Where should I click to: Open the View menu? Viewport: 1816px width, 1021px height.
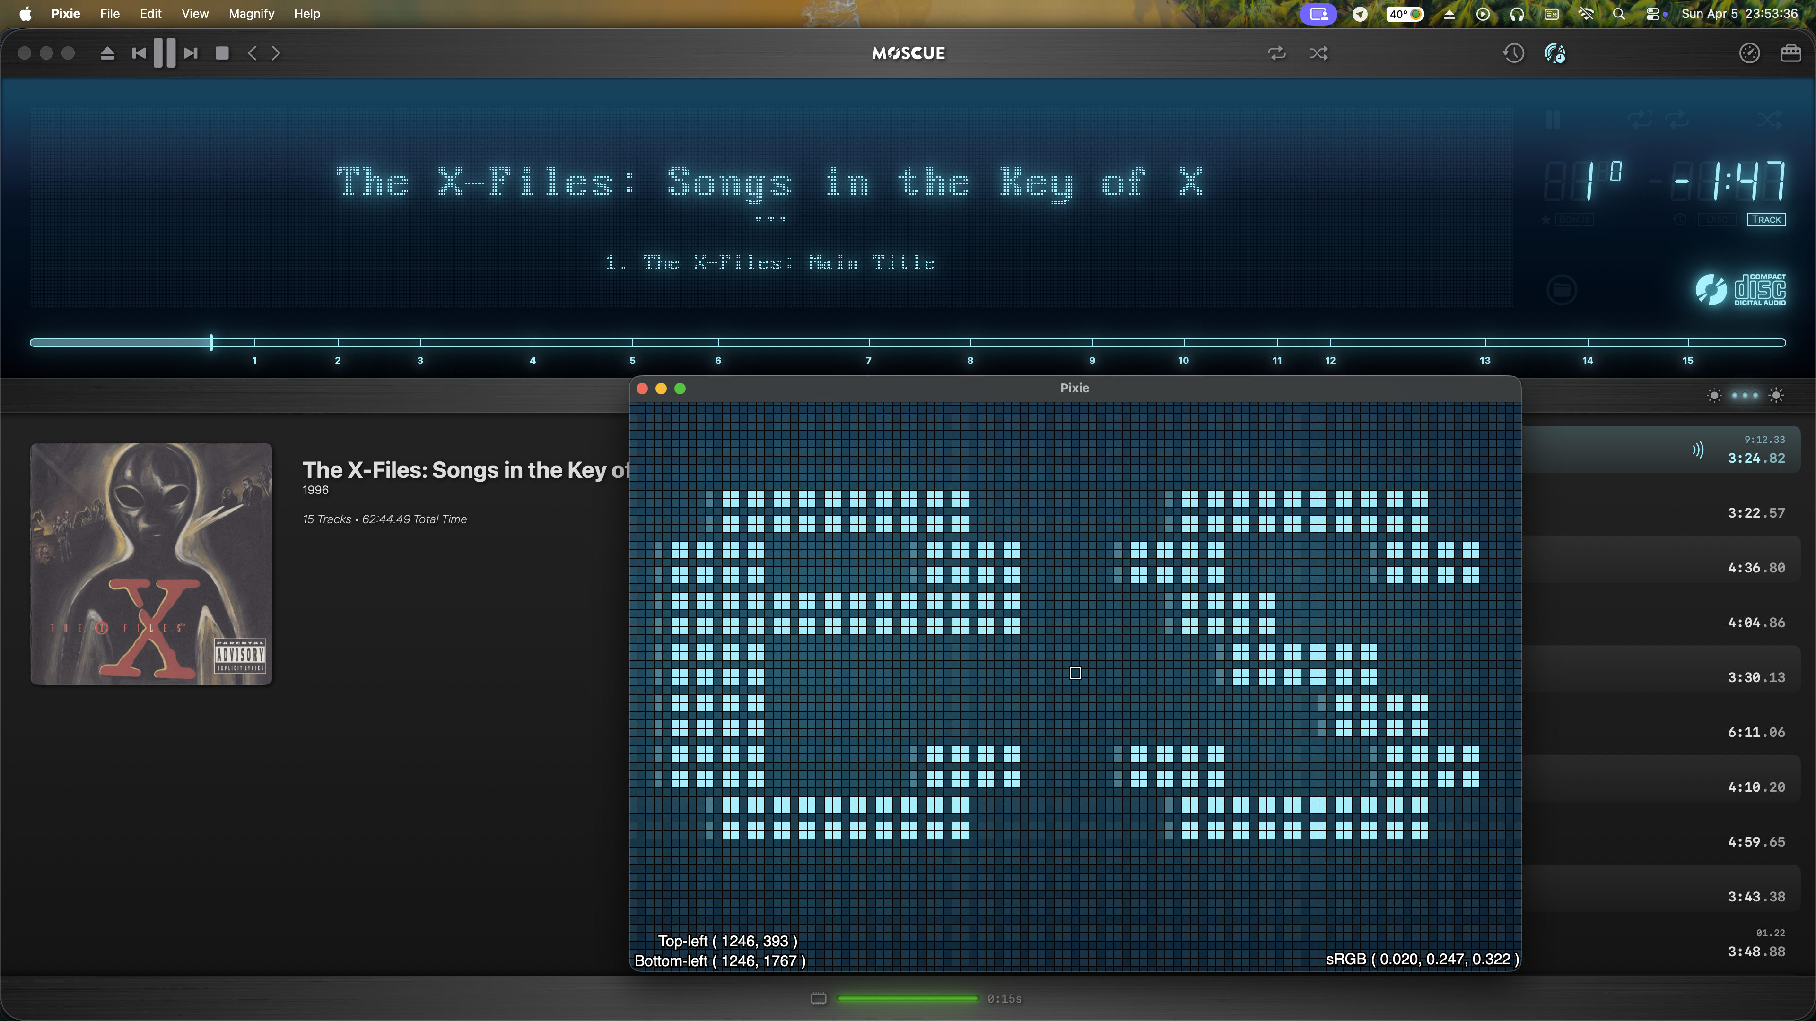coord(194,13)
